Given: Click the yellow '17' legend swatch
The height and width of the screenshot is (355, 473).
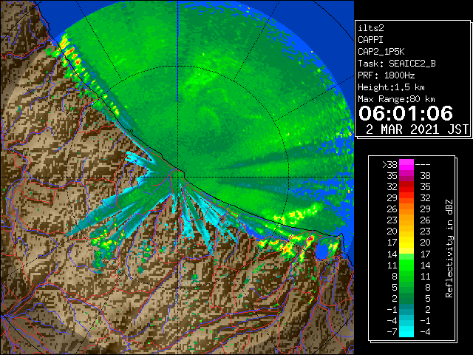Looking at the screenshot, I should pyautogui.click(x=406, y=243).
